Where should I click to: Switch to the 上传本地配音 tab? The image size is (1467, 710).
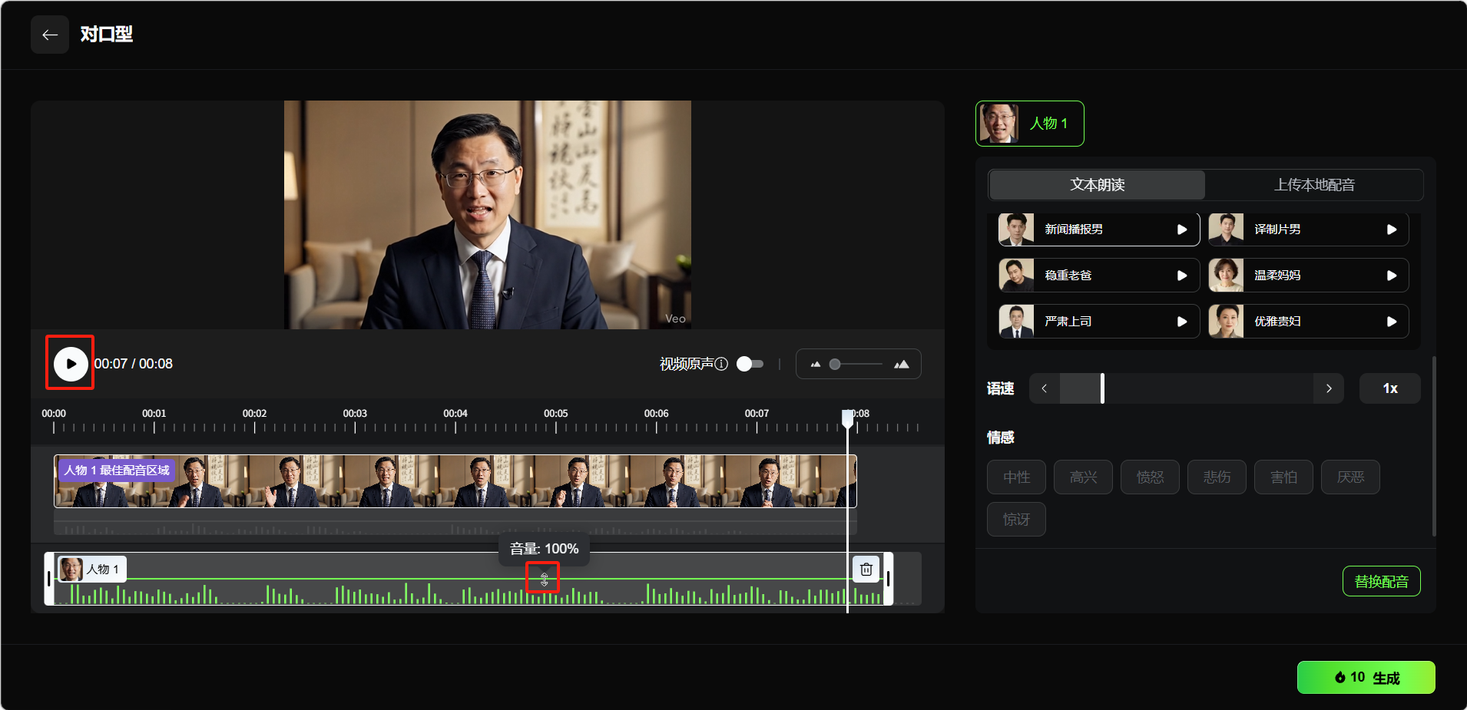[x=1314, y=185]
